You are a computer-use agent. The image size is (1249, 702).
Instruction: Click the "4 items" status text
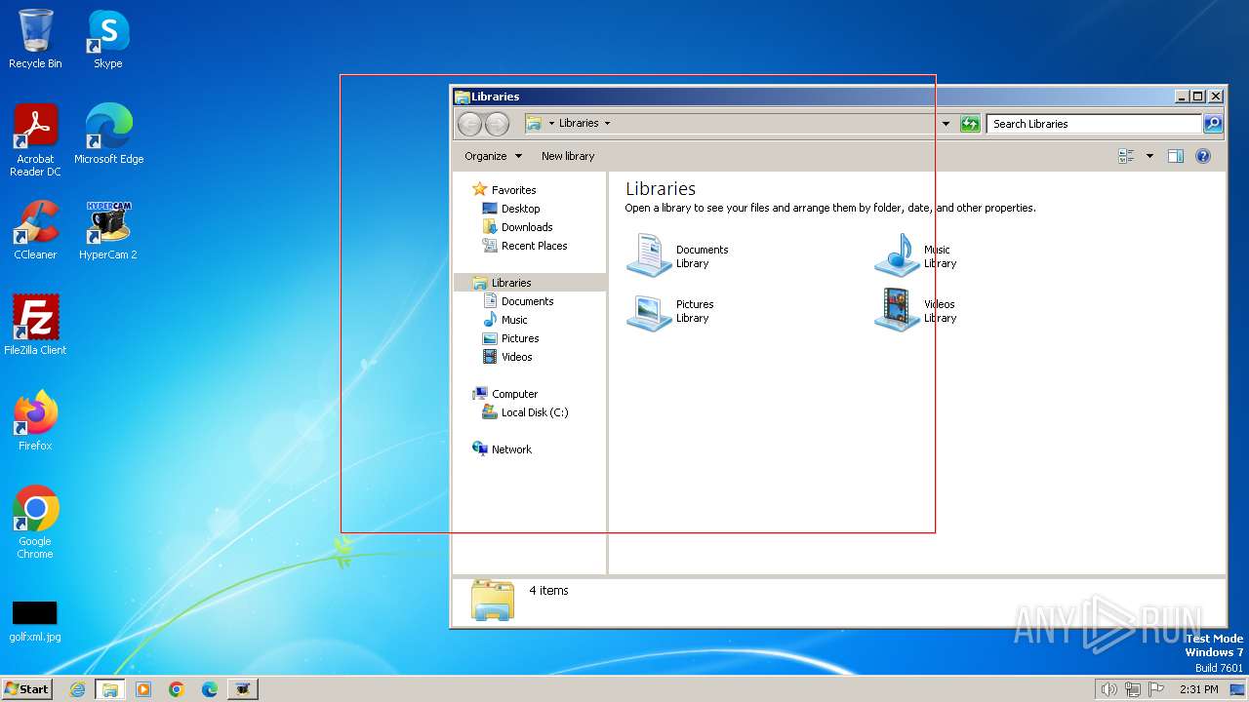[548, 591]
